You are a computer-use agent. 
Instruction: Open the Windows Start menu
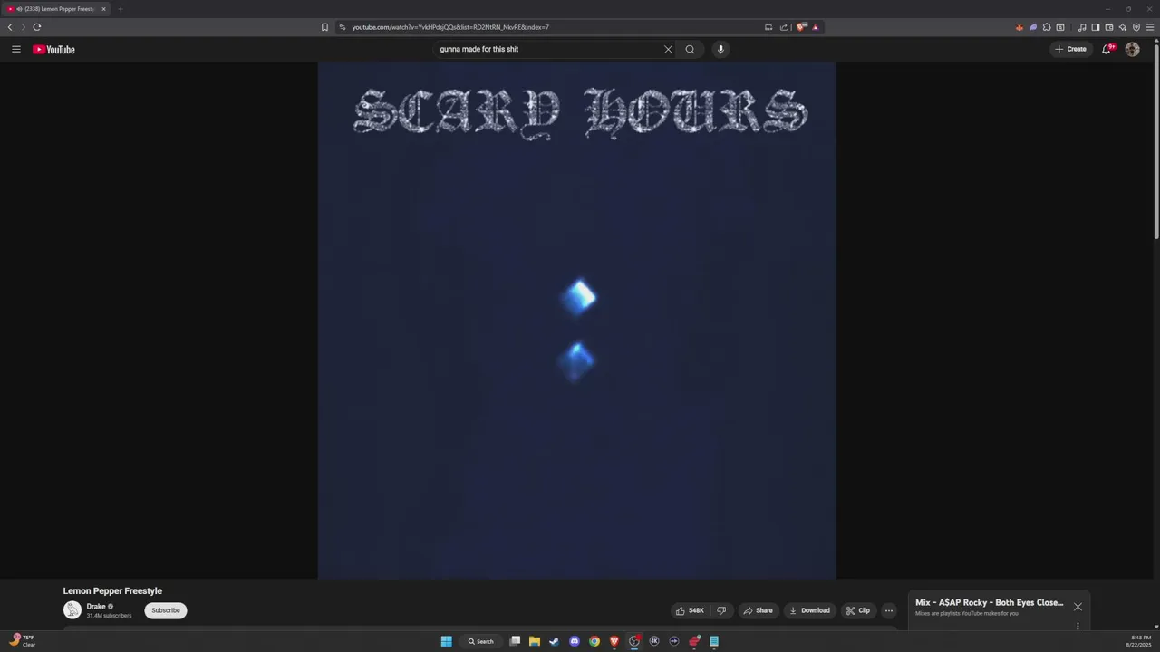pos(446,641)
